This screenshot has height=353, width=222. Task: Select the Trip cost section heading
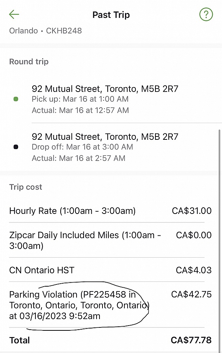point(26,187)
